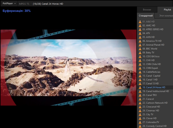The height and width of the screenshot is (128, 173).
Task: Click the cone icon beside Canal 1 HD
Action: pos(140,80)
